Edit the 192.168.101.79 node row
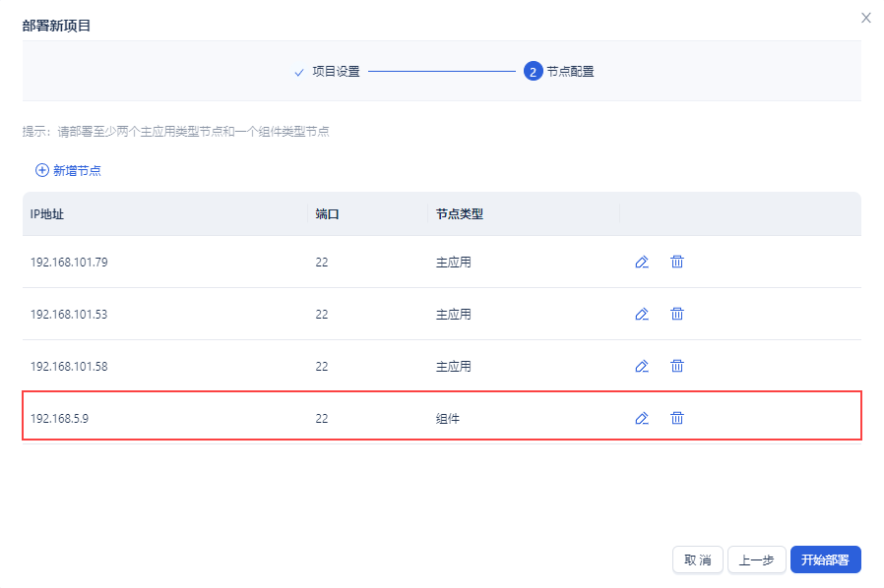This screenshot has width=884, height=588. [642, 262]
